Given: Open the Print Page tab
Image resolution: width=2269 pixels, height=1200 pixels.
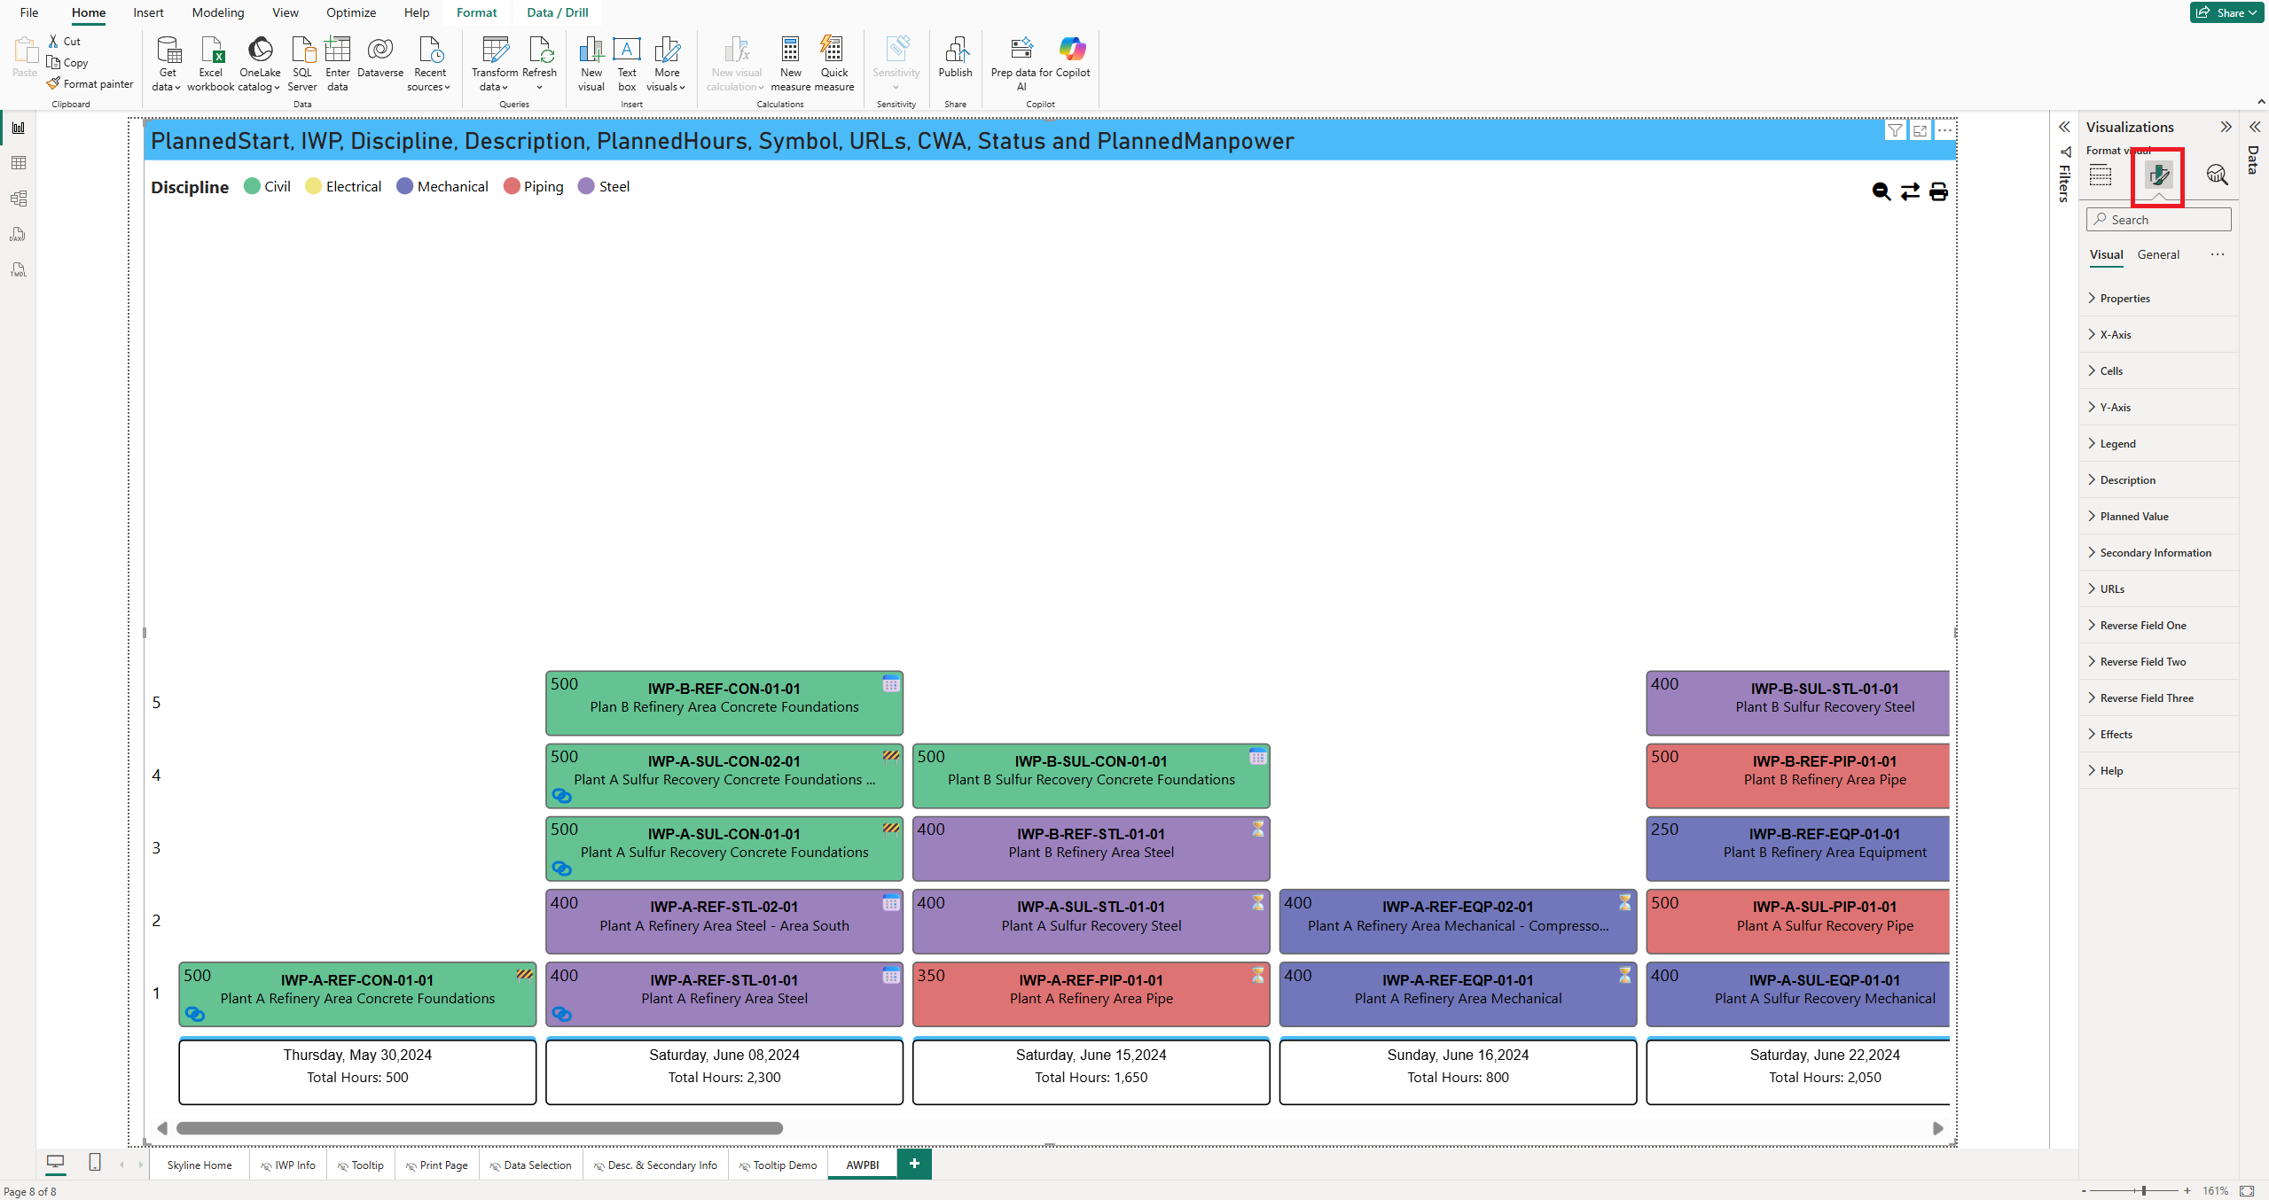Looking at the screenshot, I should 437,1165.
